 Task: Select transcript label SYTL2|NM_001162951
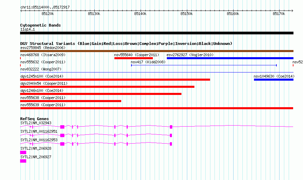[39, 132]
